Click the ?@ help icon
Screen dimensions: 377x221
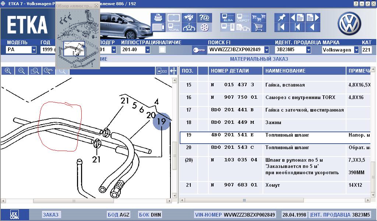tap(204, 18)
